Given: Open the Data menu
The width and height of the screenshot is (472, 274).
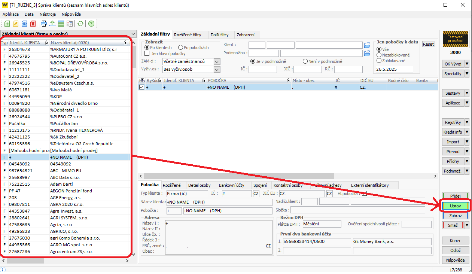Looking at the screenshot, I should pos(29,14).
